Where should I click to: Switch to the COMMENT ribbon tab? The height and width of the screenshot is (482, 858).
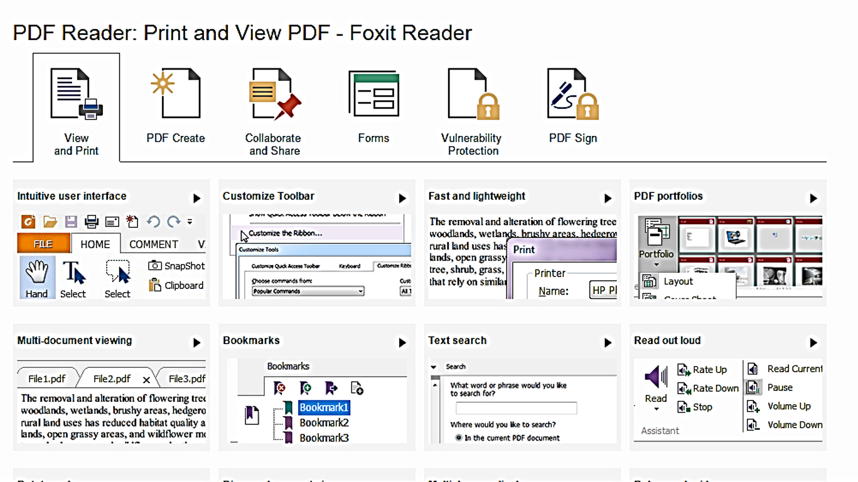153,244
